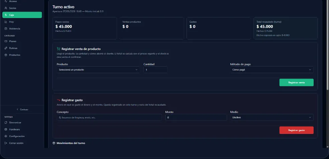The image size is (329, 159).
Task: Click the Gastos $ 0 card
Action: click(219, 28)
